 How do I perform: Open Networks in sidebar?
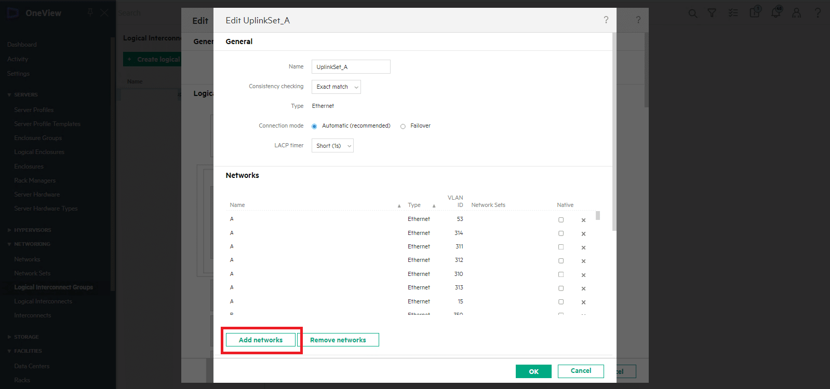click(27, 259)
